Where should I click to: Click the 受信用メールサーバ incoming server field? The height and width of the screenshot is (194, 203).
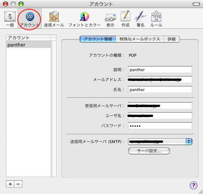[x=160, y=106]
